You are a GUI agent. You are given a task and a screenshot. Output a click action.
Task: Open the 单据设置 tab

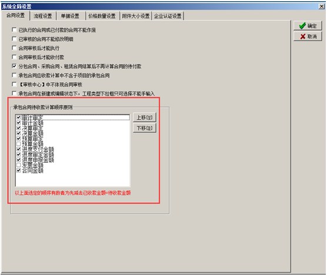pos(70,16)
